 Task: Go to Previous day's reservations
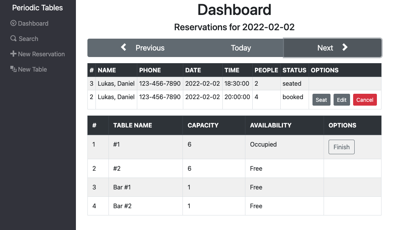point(143,48)
